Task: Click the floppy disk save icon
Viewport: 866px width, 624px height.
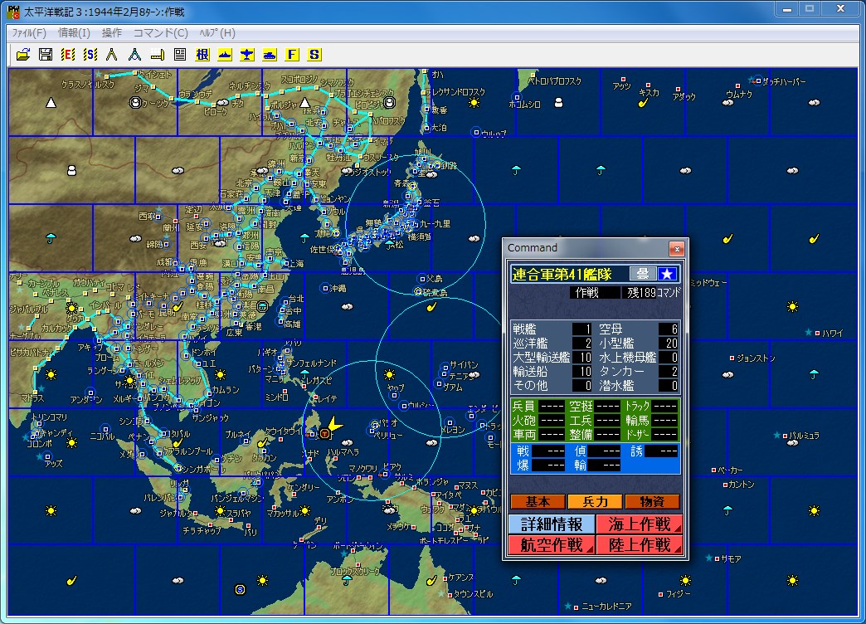Action: pos(46,54)
